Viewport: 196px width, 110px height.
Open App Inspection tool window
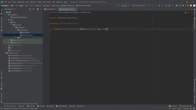(62, 106)
